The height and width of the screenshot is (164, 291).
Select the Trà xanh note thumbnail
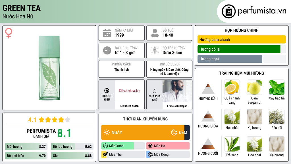pyautogui.click(x=232, y=144)
